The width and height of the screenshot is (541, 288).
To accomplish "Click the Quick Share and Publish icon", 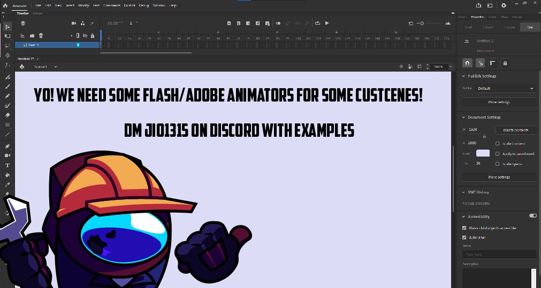I will 478,5.
